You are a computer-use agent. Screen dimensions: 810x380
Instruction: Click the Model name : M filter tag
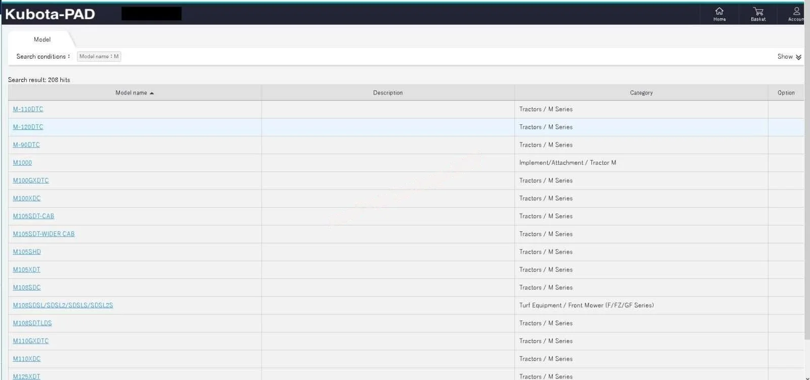(x=99, y=57)
